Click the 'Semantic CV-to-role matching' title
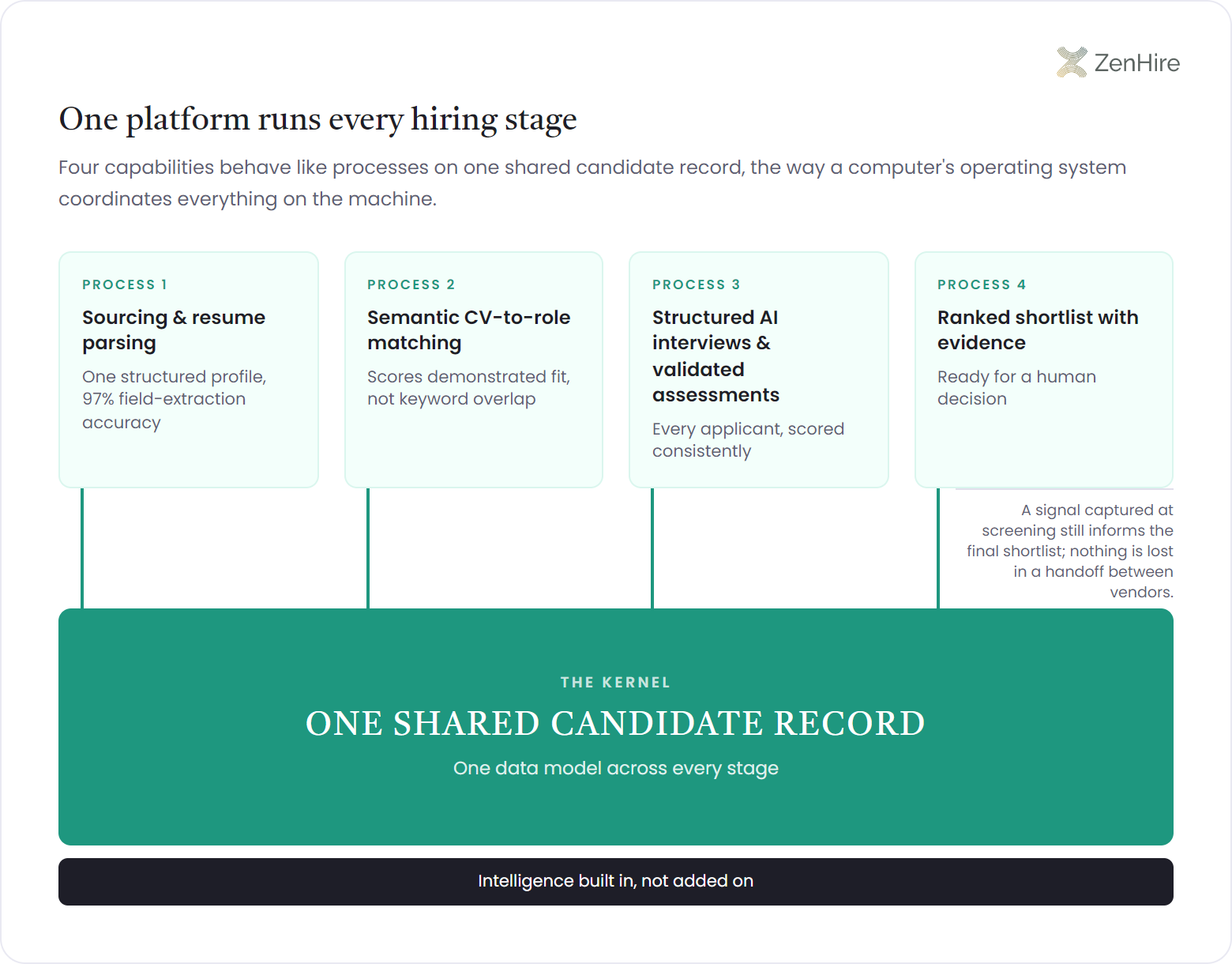Image resolution: width=1232 pixels, height=964 pixels. pos(469,329)
